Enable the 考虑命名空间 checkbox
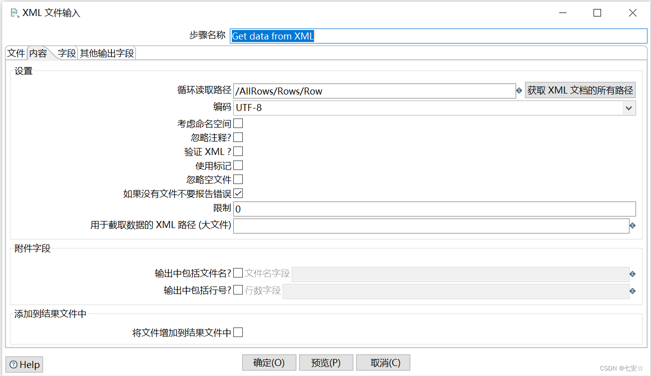 (x=238, y=123)
